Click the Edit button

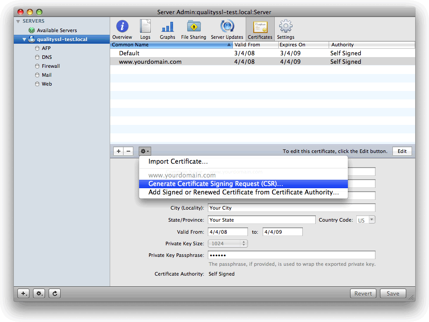(x=402, y=151)
